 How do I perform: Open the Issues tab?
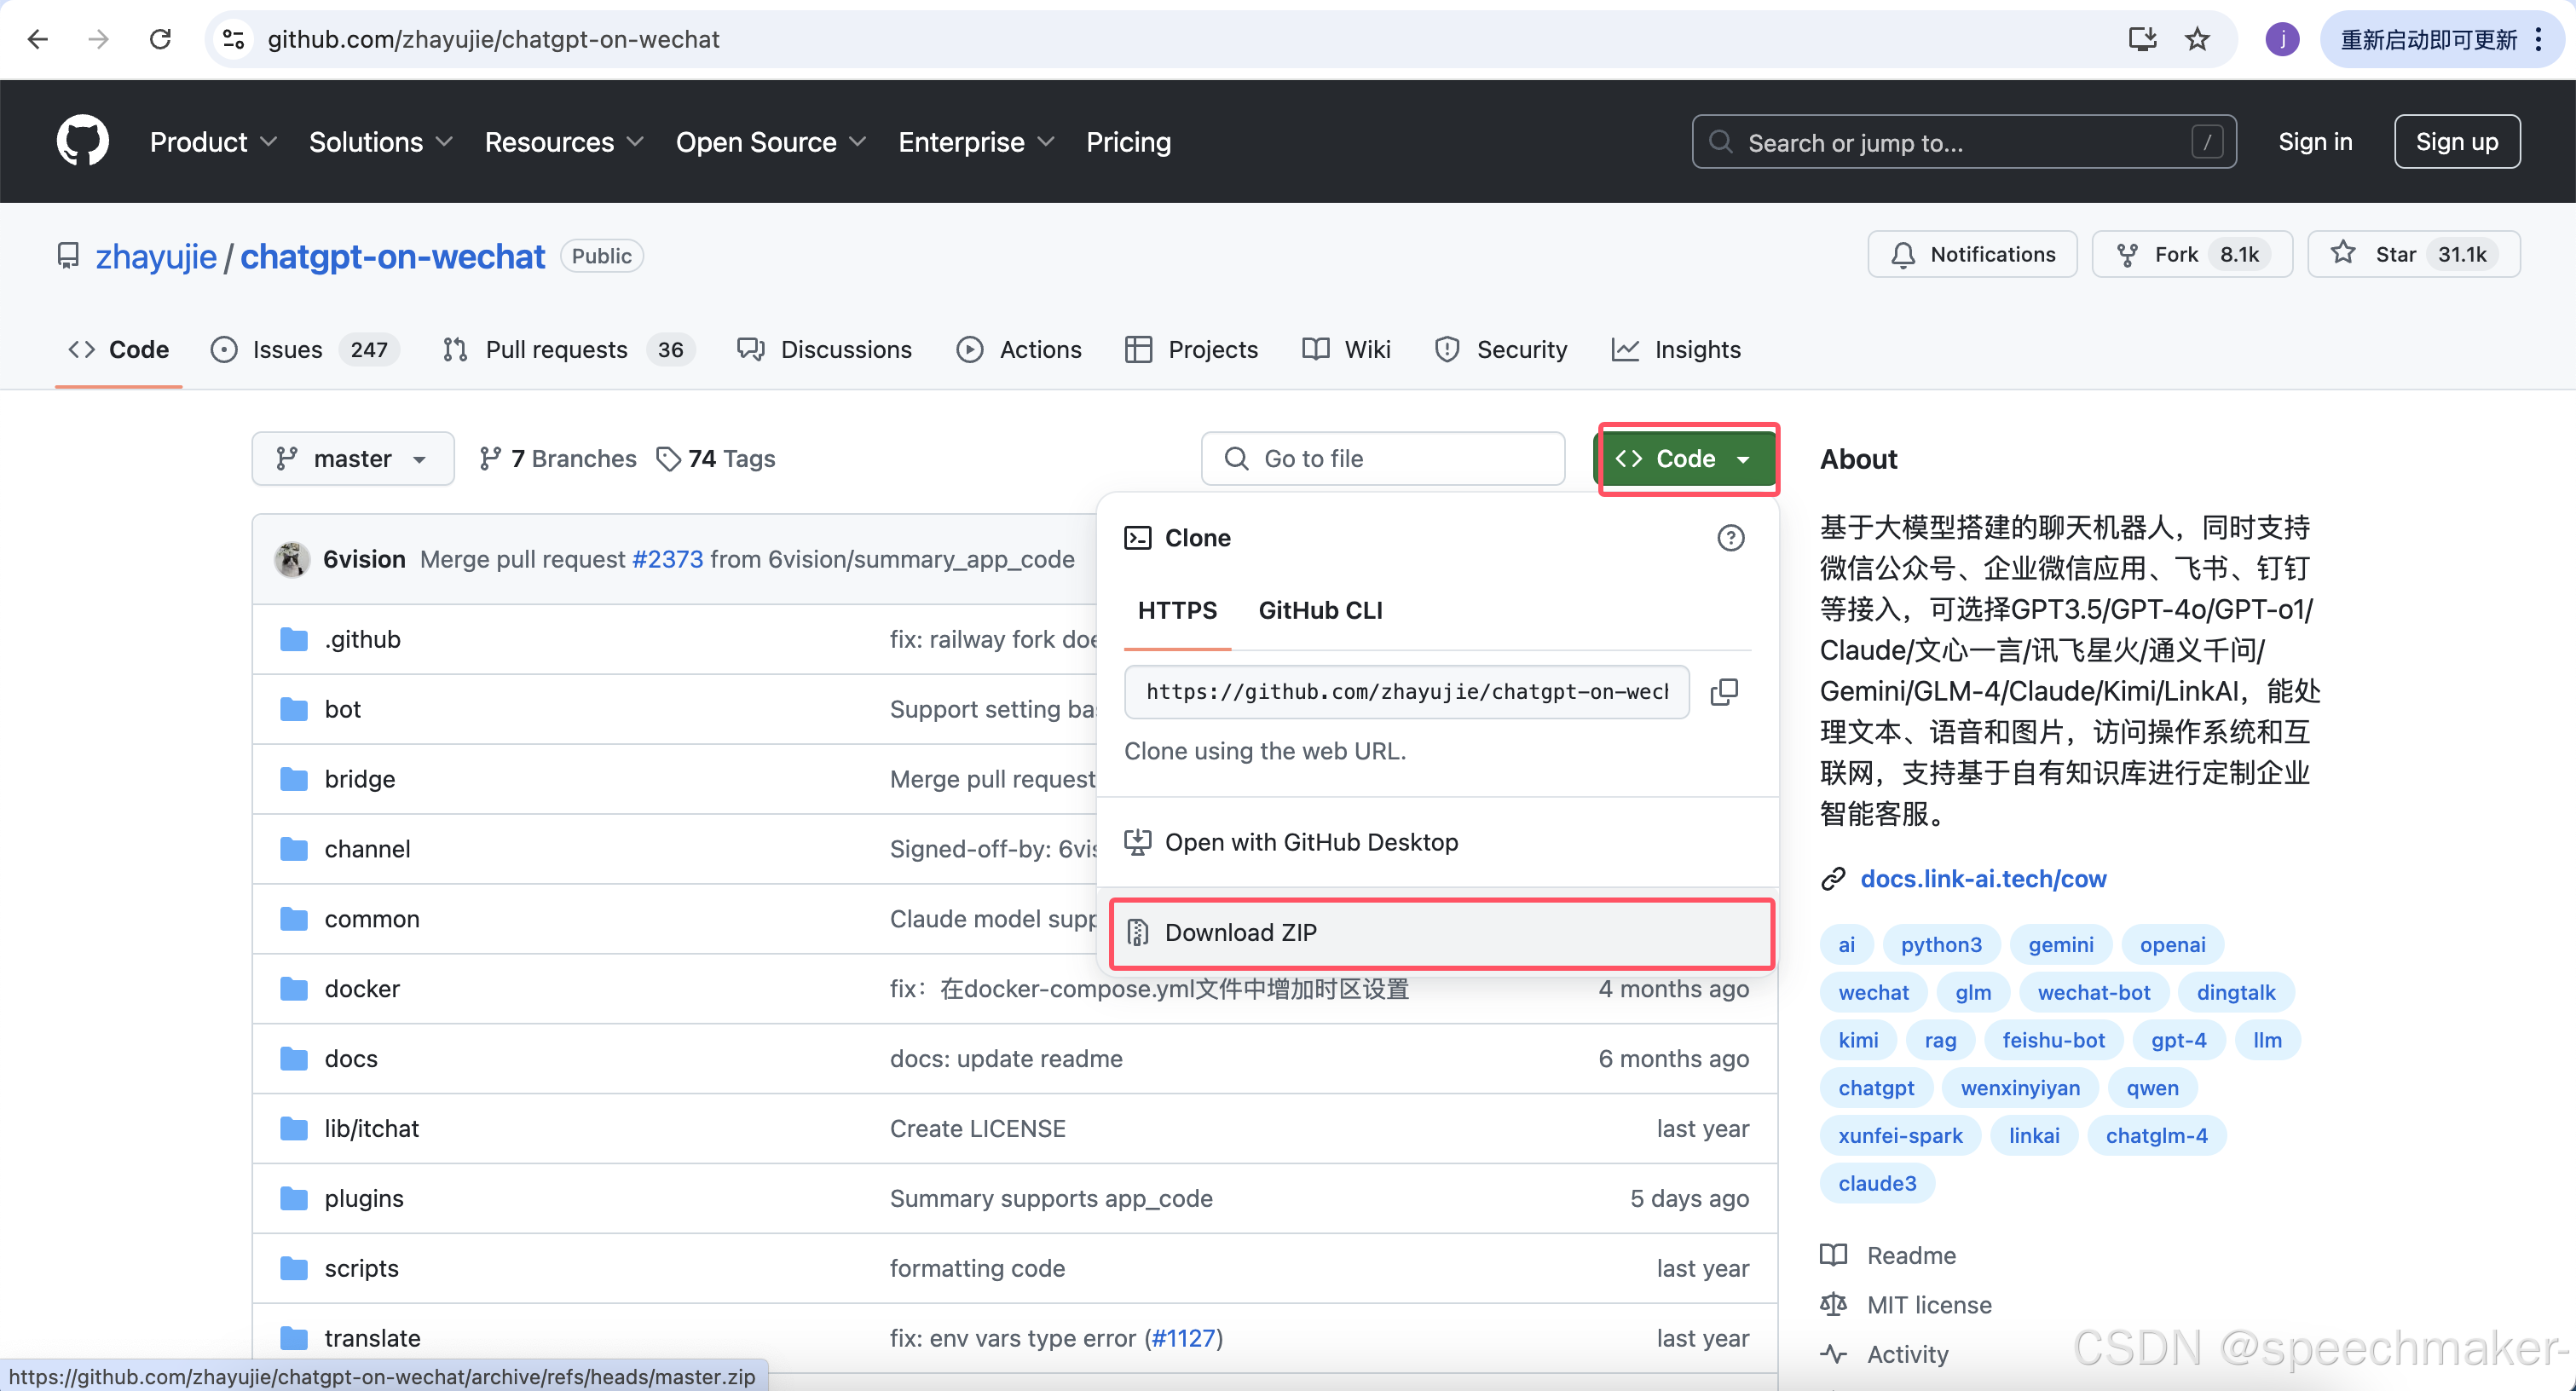click(x=287, y=349)
